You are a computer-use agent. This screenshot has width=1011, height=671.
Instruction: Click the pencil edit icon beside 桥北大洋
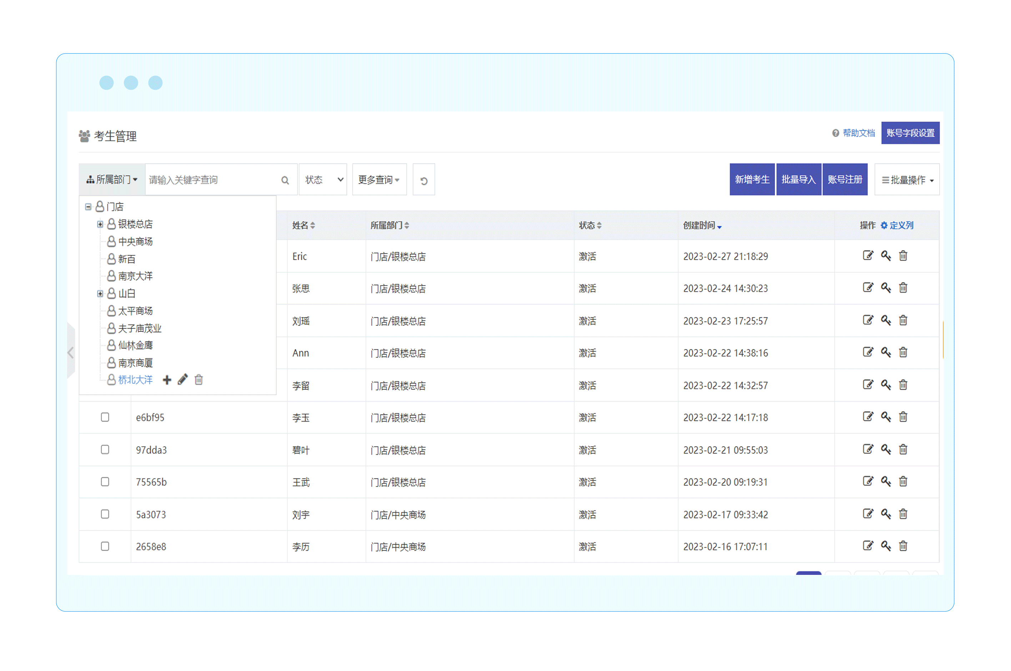click(x=182, y=379)
